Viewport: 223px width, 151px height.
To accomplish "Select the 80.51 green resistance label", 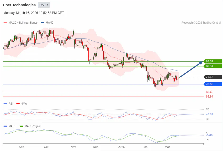I will [213, 66].
